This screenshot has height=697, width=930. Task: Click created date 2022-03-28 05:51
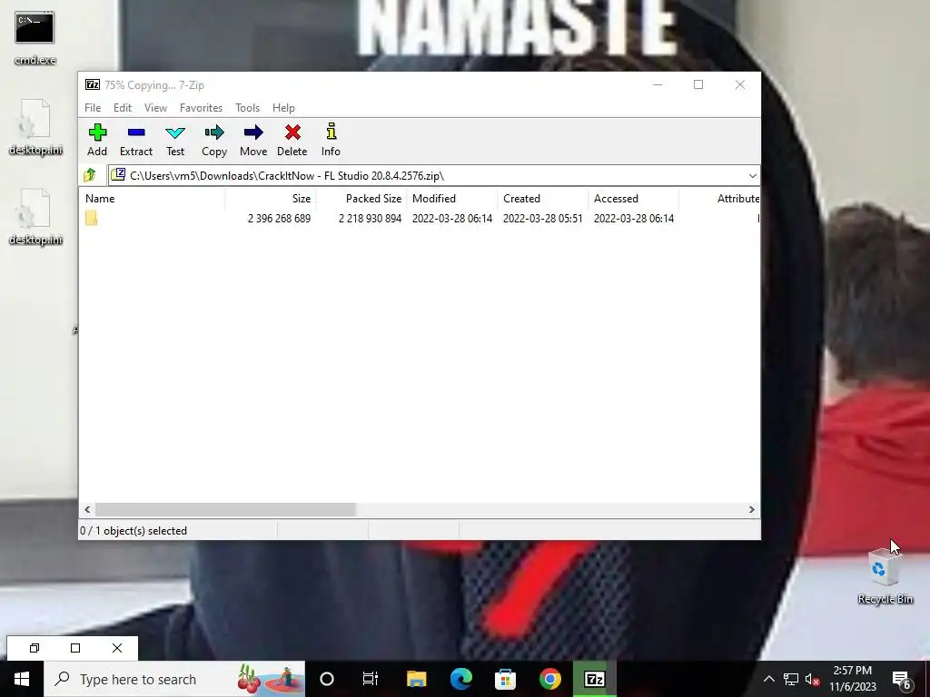tap(543, 219)
